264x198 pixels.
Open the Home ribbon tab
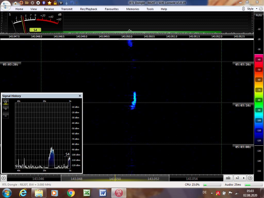pos(19,9)
